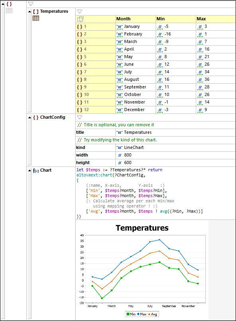Click the rendered Temperatures line chart
The image size is (236, 321).
[142, 270]
